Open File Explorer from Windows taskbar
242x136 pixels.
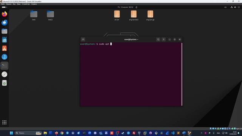pos(45,133)
